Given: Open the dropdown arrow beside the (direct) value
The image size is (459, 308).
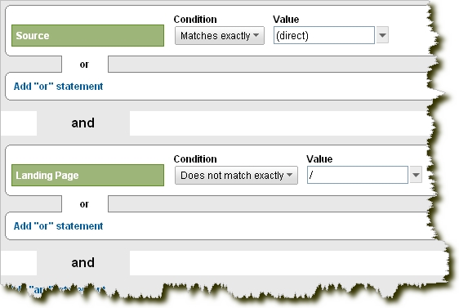Looking at the screenshot, I should coord(382,35).
